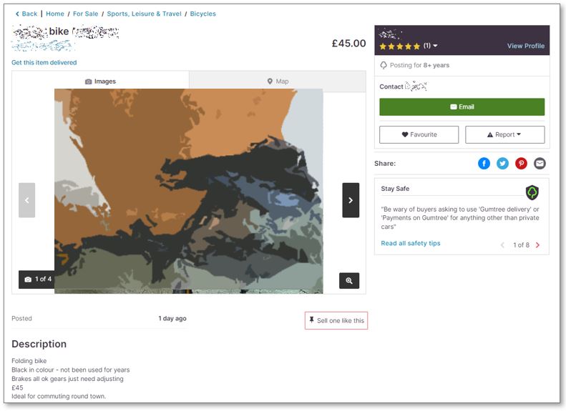Open Read all safety tips
The height and width of the screenshot is (411, 566).
point(411,244)
